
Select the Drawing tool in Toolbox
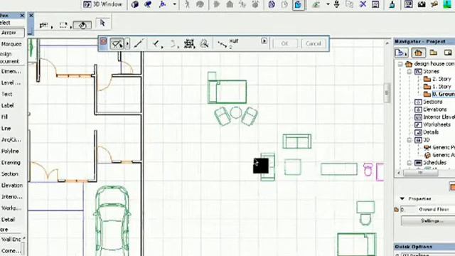click(11, 163)
